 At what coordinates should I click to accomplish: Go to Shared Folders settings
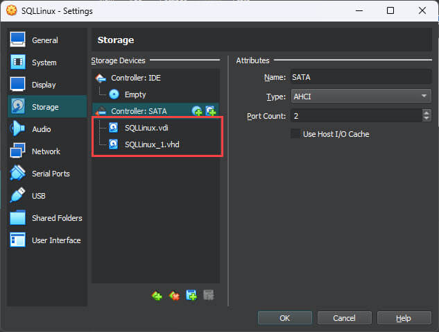(57, 218)
